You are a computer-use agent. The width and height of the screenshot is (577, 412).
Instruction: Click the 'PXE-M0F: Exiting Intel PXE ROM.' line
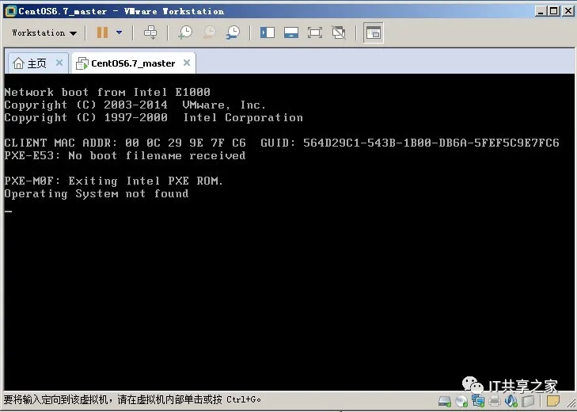pos(114,181)
